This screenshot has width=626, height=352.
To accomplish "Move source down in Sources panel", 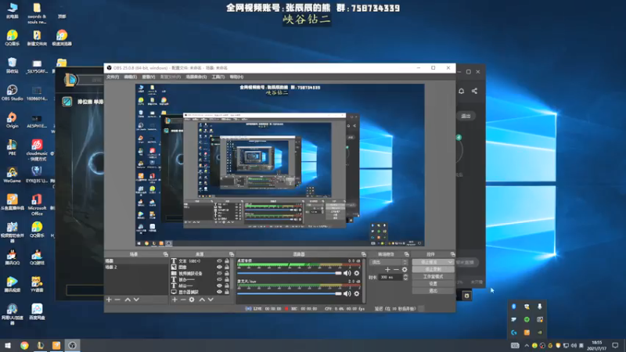I will pos(210,300).
